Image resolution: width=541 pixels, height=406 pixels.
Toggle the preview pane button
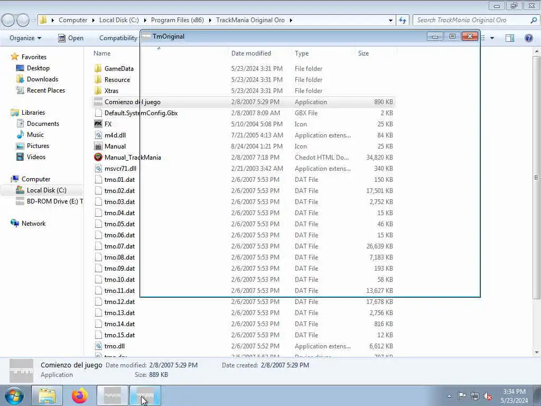510,38
